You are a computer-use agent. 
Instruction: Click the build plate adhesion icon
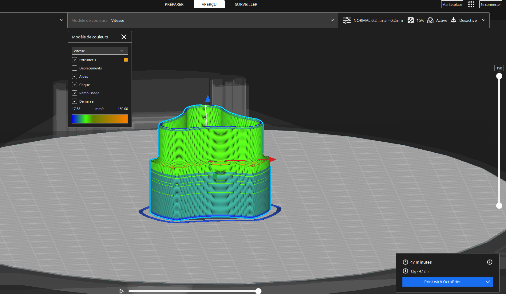click(x=453, y=20)
